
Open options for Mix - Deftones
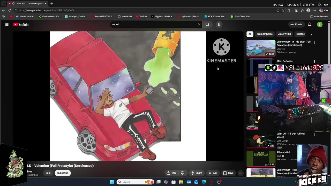click(x=314, y=62)
